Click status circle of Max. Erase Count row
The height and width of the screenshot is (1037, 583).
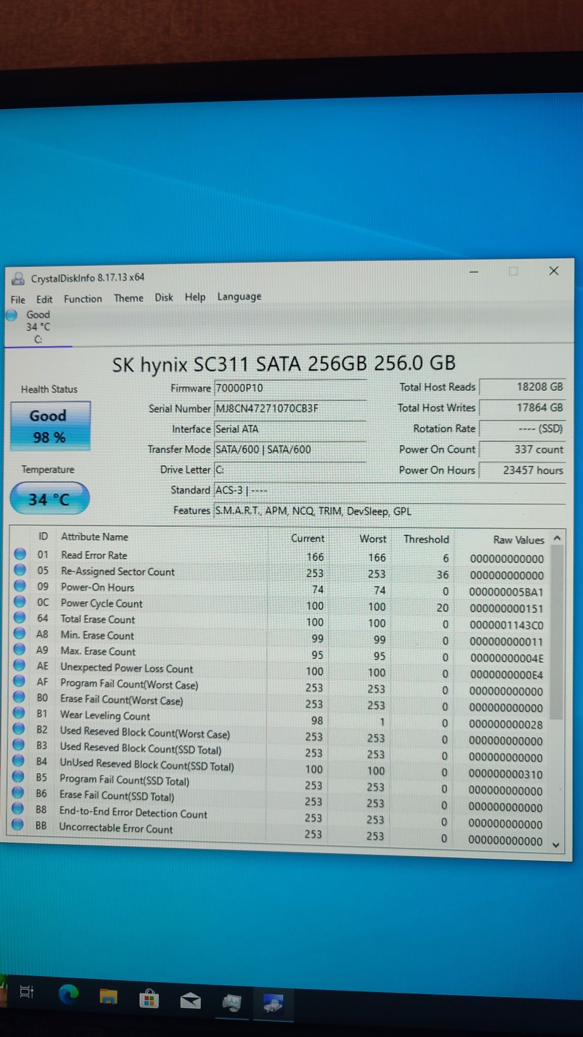20,649
